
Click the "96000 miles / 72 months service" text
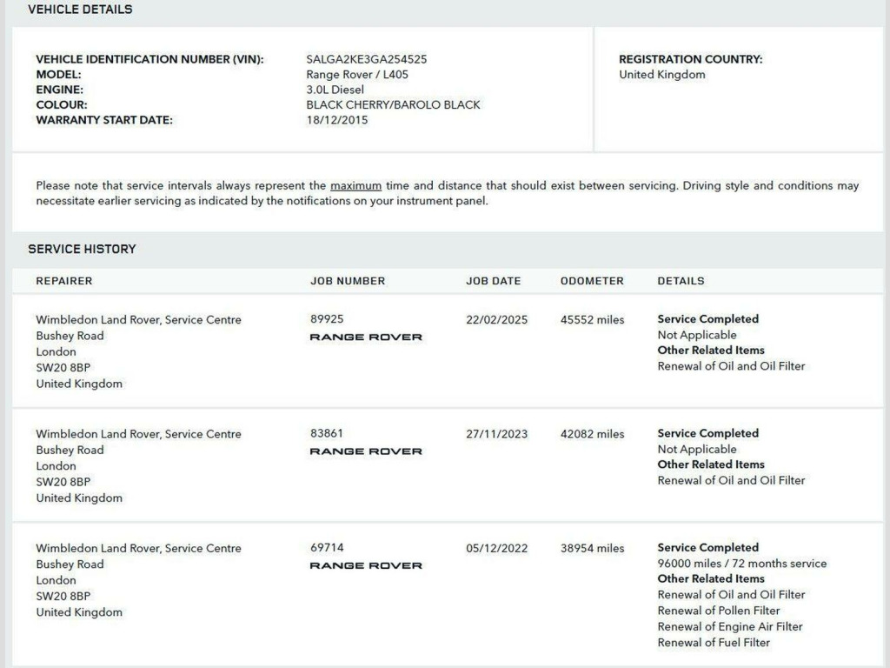point(741,564)
